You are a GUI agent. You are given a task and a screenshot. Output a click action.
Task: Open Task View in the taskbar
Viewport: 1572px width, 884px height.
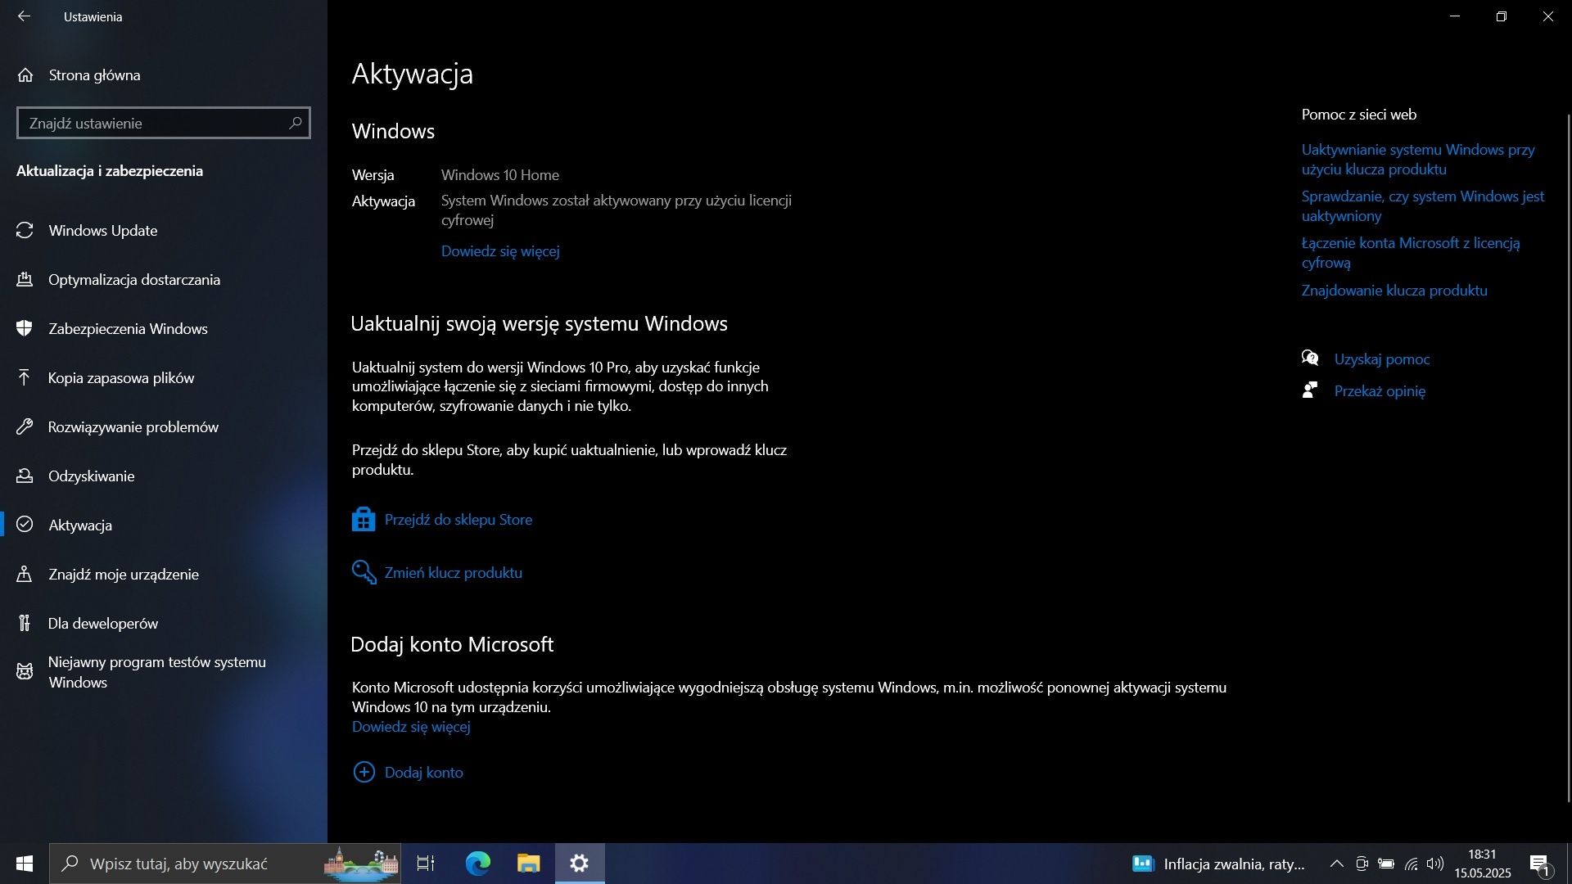(x=426, y=864)
